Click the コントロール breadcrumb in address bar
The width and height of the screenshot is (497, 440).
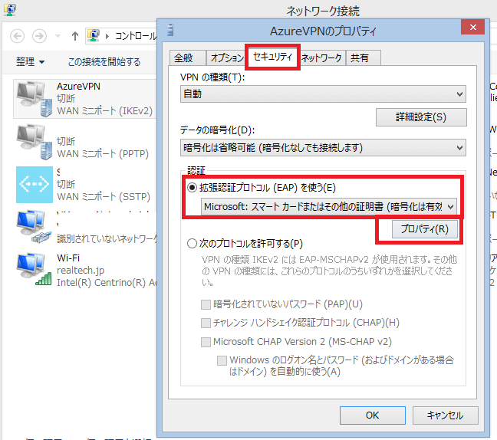point(136,36)
